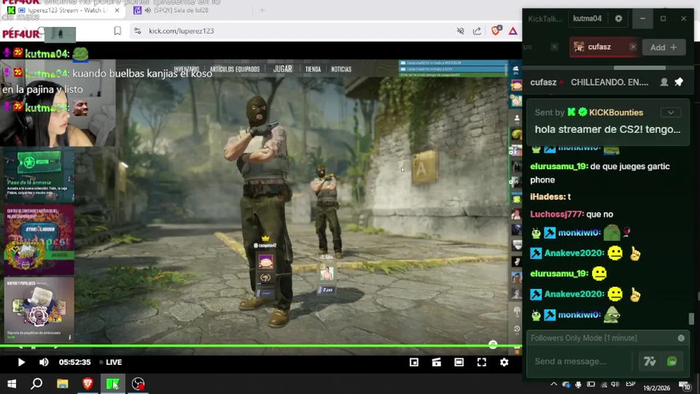Open the player settings gear
The width and height of the screenshot is (700, 394).
click(504, 362)
